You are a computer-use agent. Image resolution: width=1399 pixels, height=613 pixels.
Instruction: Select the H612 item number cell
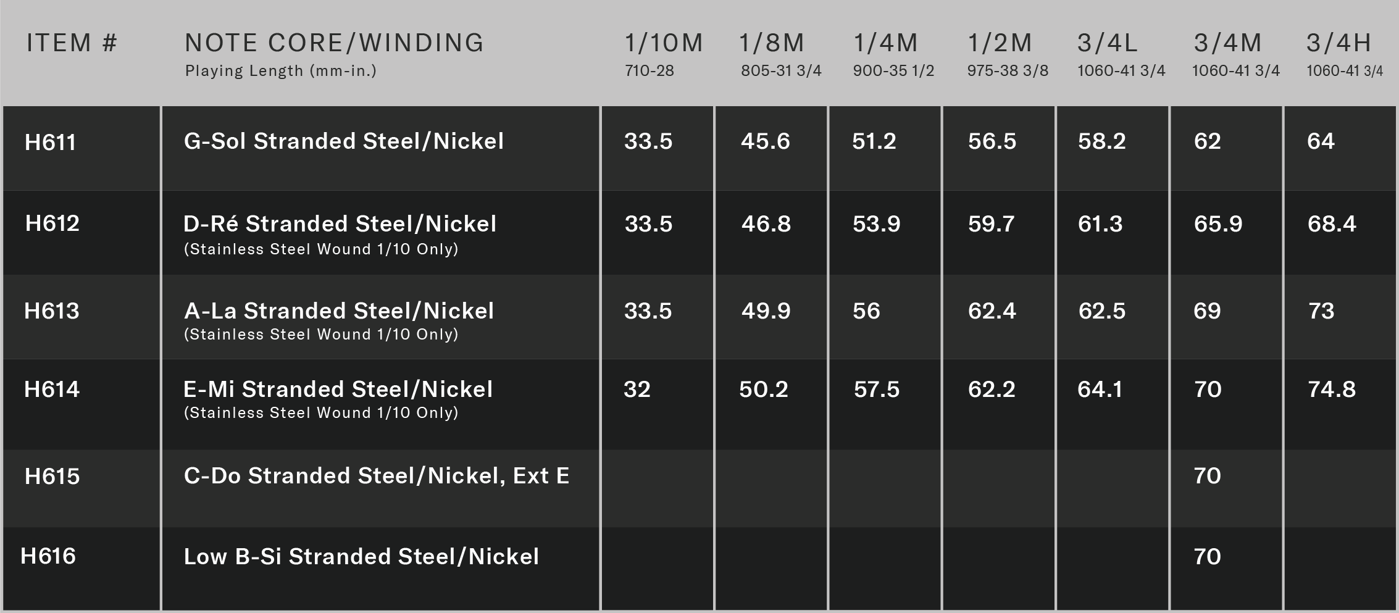81,233
